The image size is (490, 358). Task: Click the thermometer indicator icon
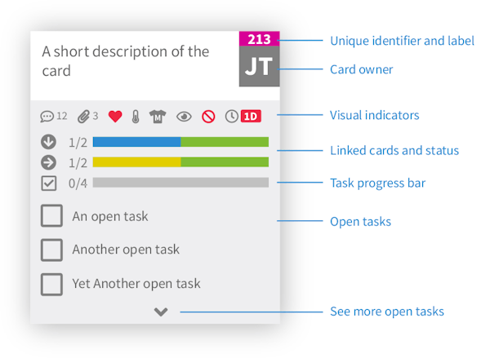(136, 117)
